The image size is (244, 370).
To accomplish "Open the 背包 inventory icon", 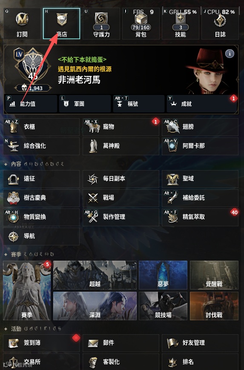I will click(x=141, y=23).
